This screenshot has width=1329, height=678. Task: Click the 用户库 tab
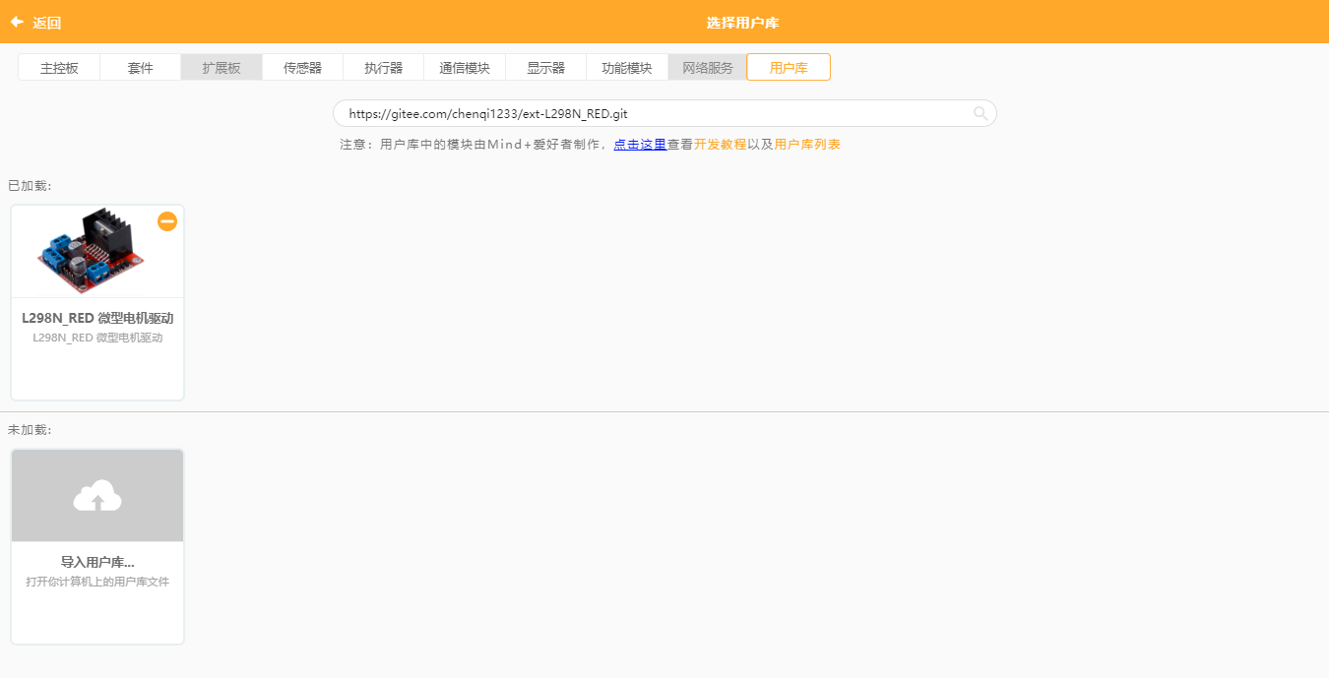pyautogui.click(x=789, y=68)
